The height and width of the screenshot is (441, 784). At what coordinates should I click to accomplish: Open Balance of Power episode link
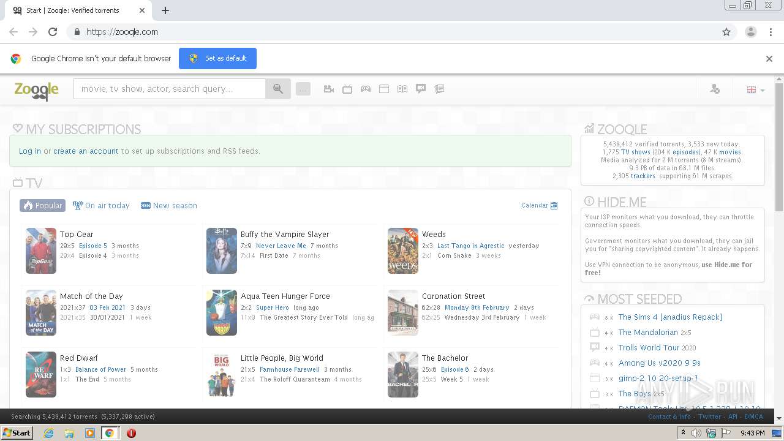click(100, 369)
